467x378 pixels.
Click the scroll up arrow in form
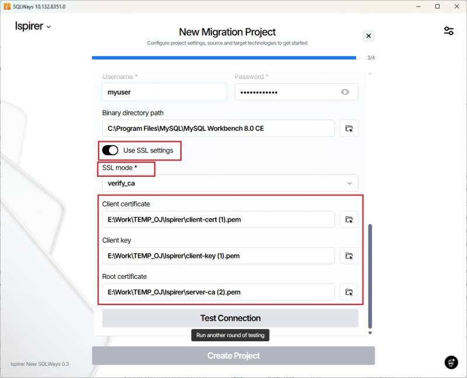pos(370,74)
